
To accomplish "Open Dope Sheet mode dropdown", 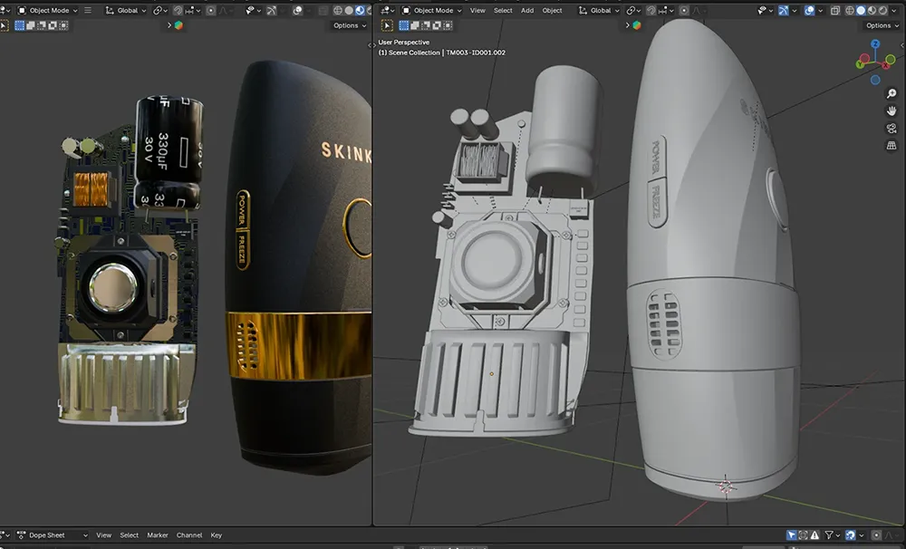I will tap(52, 535).
